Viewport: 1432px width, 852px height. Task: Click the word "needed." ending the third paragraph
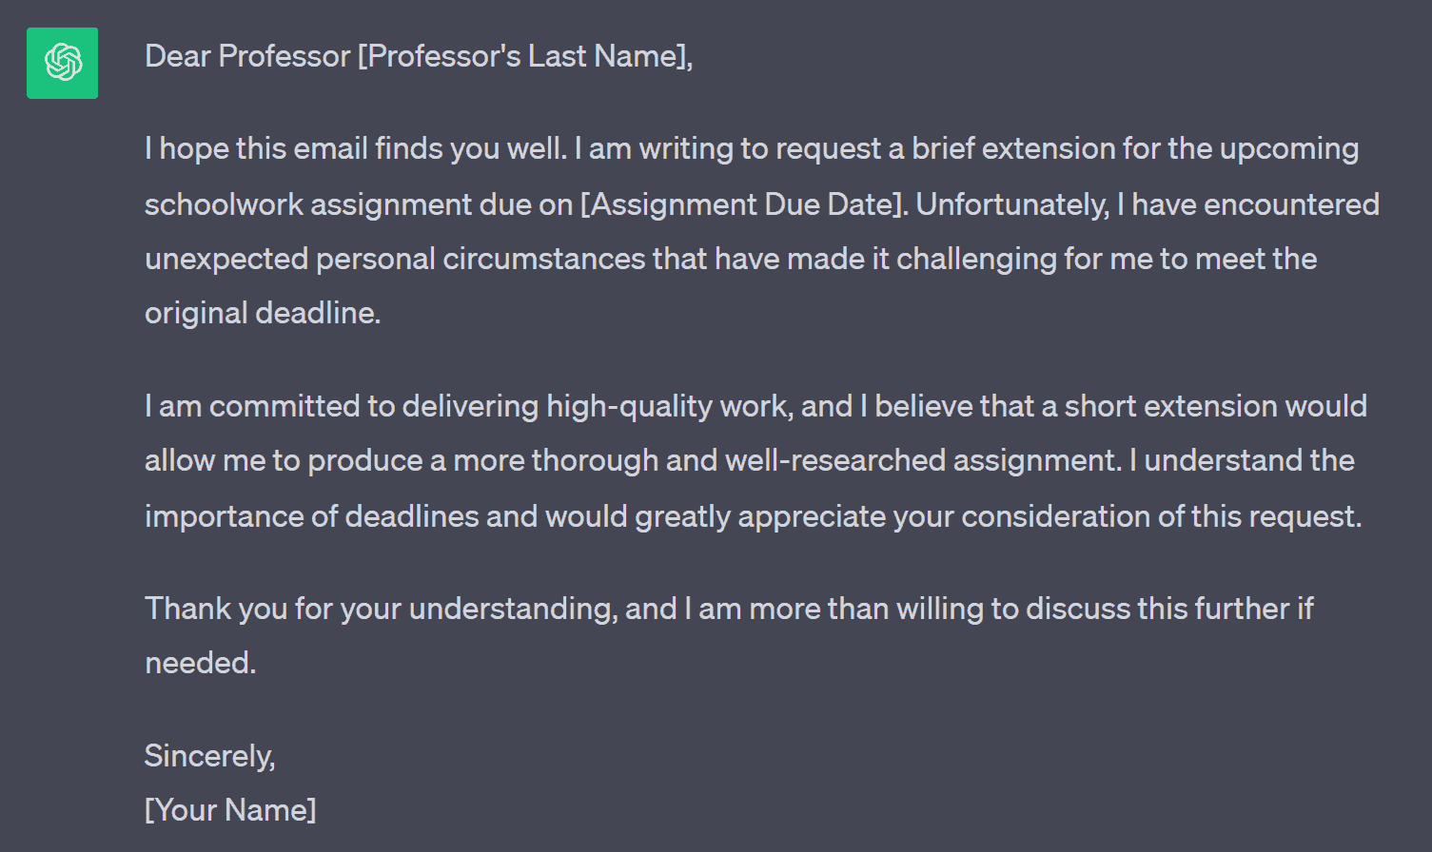pos(201,663)
